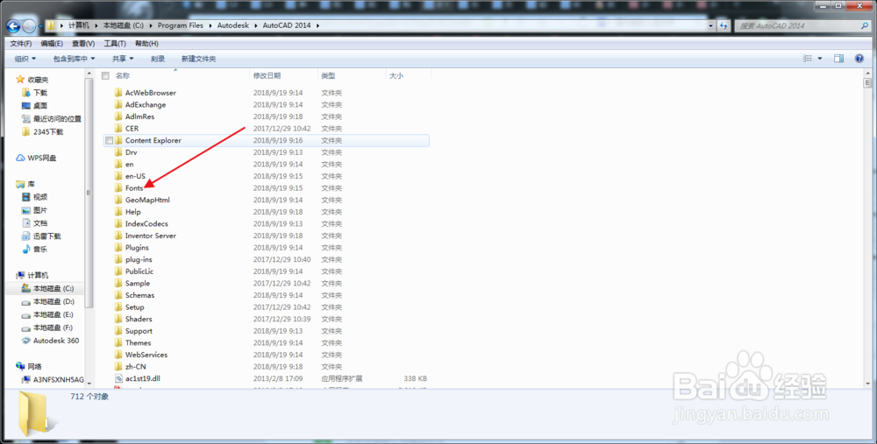Screen dimensions: 877x444
Task: Expand the 组织 dropdown
Action: click(x=25, y=59)
